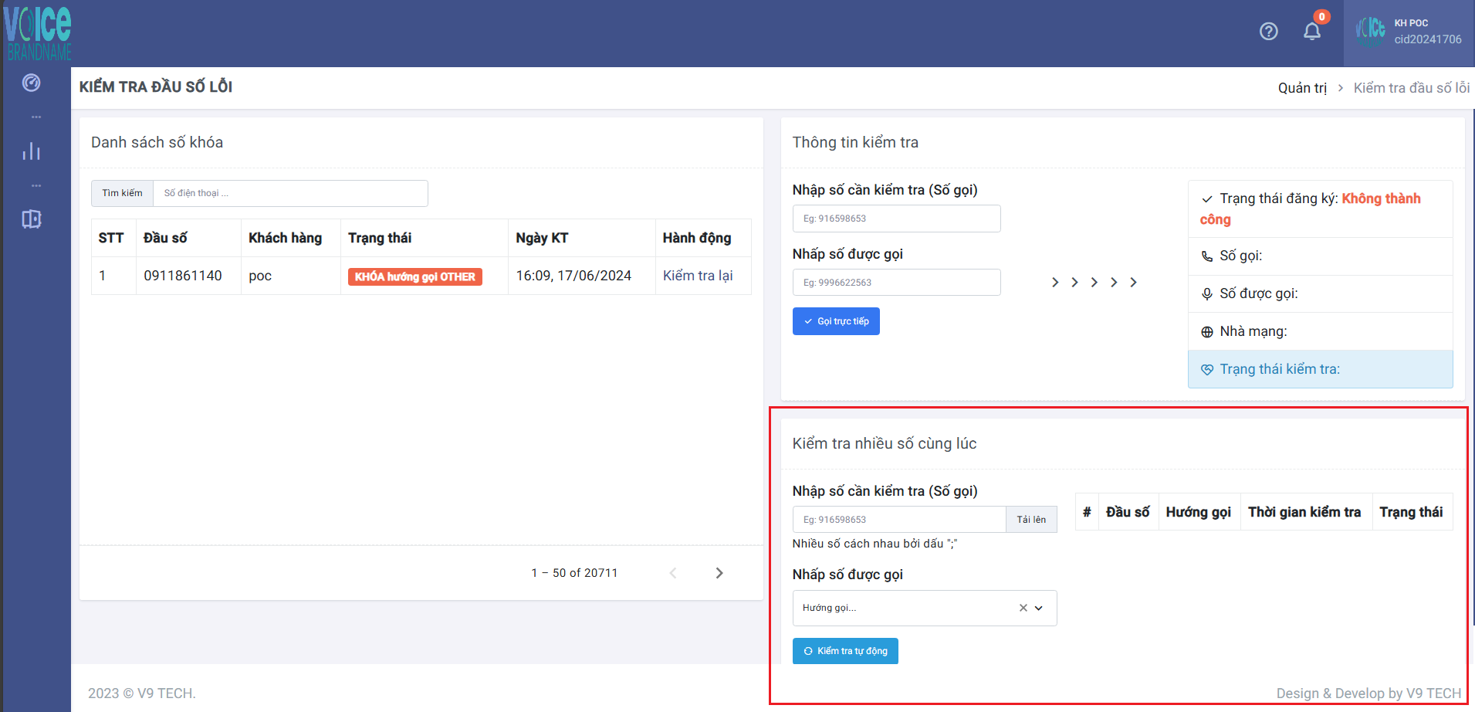The image size is (1475, 712).
Task: Click the Tìm kiếm search button
Action: 122,193
